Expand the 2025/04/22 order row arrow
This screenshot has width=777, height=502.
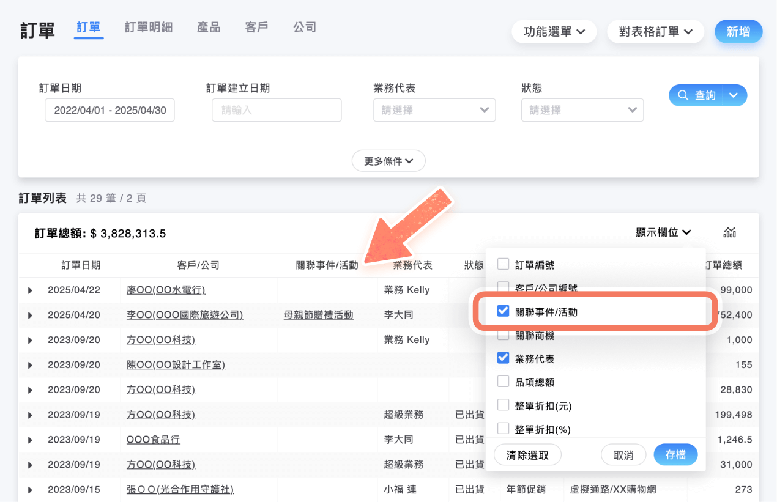tap(30, 290)
